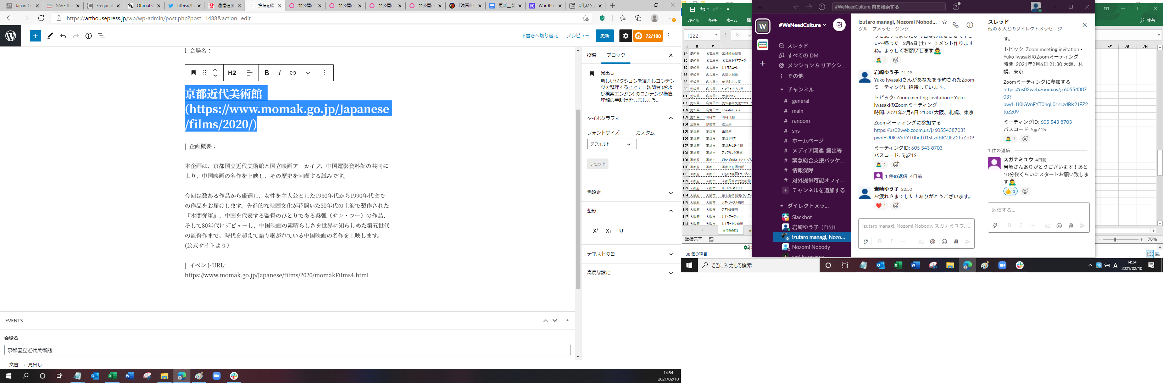
Task: Toggle the heart reaction on お疲れさまでした message
Action: coord(881,206)
